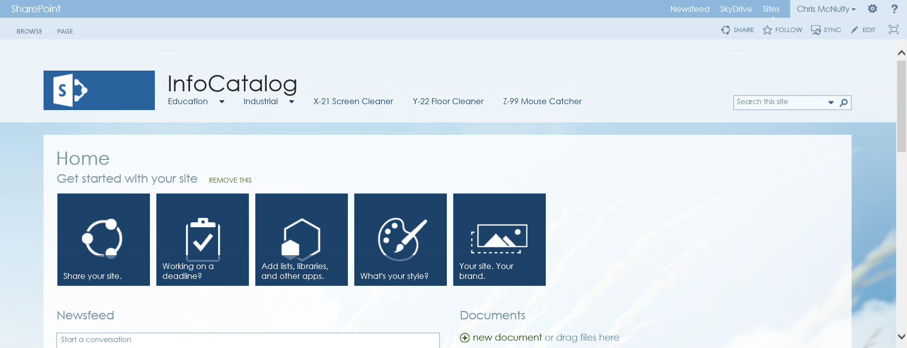This screenshot has width=907, height=348.
Task: Switch to the Browse ribbon tab
Action: coord(30,31)
